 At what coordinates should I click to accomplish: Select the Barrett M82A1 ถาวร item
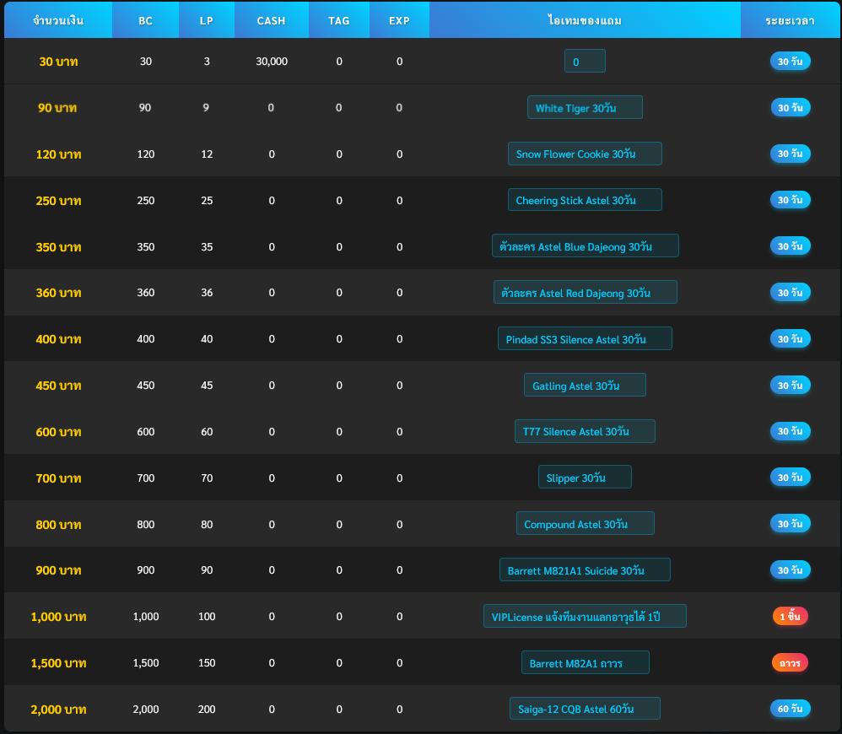click(584, 663)
